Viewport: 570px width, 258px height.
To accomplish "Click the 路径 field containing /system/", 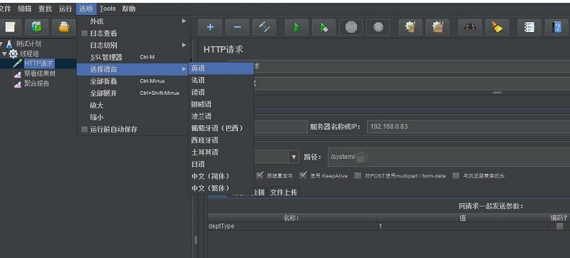I will pos(449,157).
